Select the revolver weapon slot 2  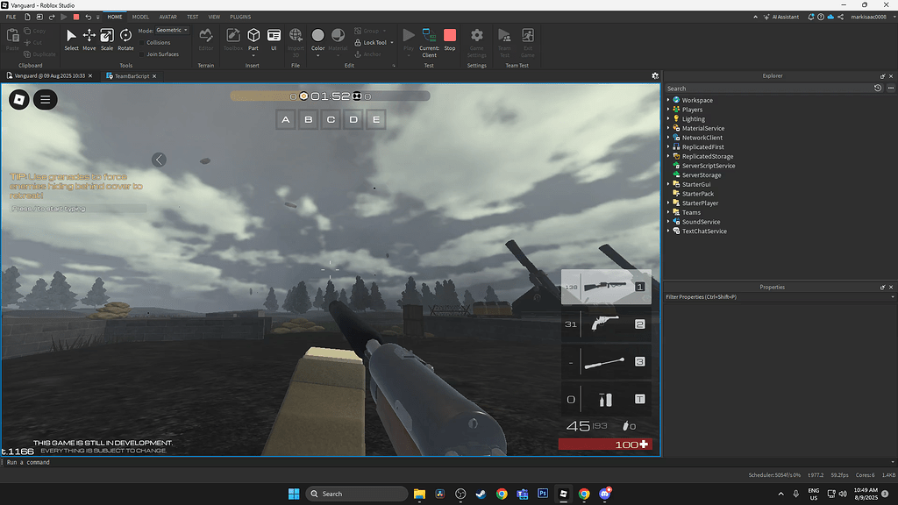(x=606, y=324)
